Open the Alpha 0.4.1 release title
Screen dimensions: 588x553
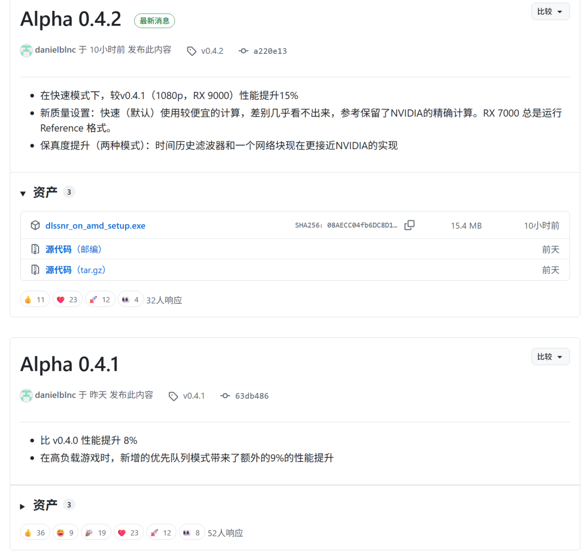coord(70,364)
